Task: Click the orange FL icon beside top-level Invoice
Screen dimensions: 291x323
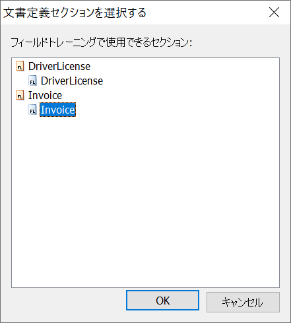Action: click(20, 95)
